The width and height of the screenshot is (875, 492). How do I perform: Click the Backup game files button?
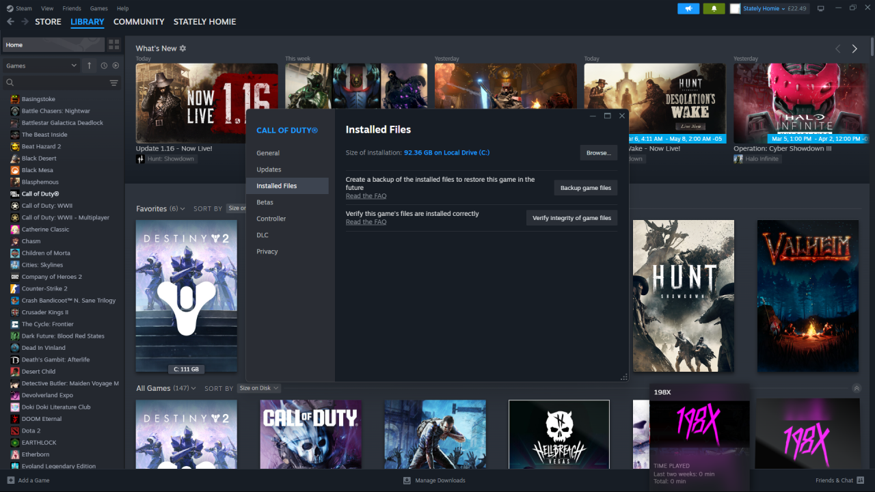[x=585, y=188]
